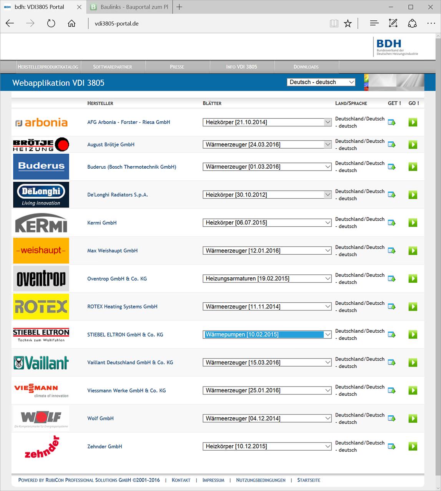Click the GET icon in the STIEBEL ELTRON row
The height and width of the screenshot is (491, 441).
(x=392, y=335)
